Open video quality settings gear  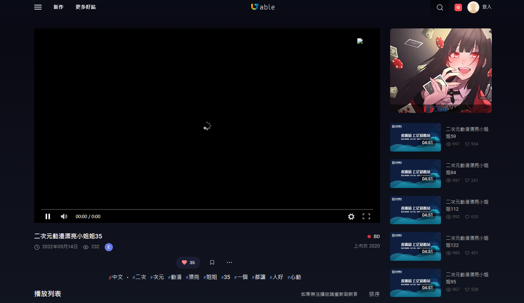pyautogui.click(x=351, y=216)
